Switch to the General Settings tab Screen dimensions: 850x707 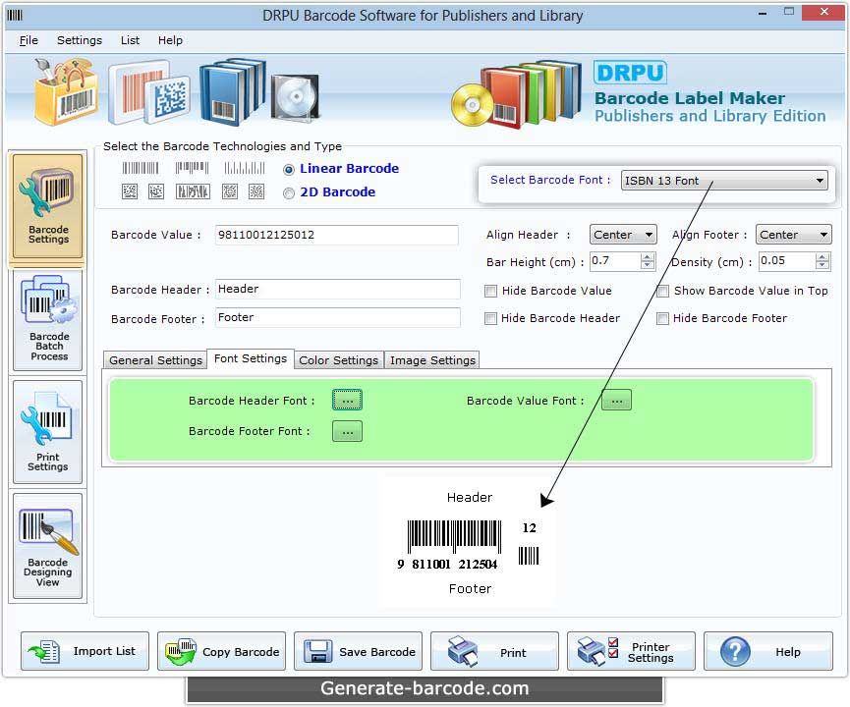[x=155, y=360]
